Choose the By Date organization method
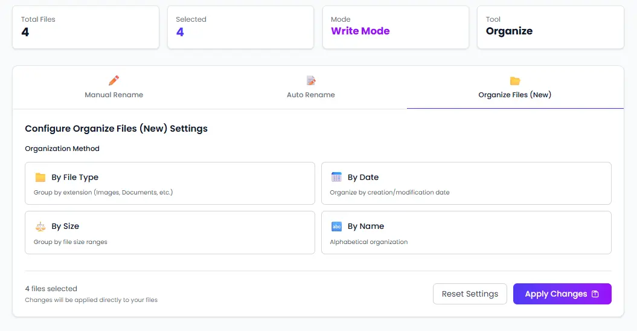The height and width of the screenshot is (331, 637). coord(466,184)
